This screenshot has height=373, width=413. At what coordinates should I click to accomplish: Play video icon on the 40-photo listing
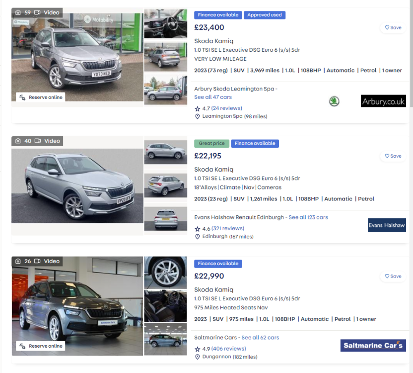38,141
